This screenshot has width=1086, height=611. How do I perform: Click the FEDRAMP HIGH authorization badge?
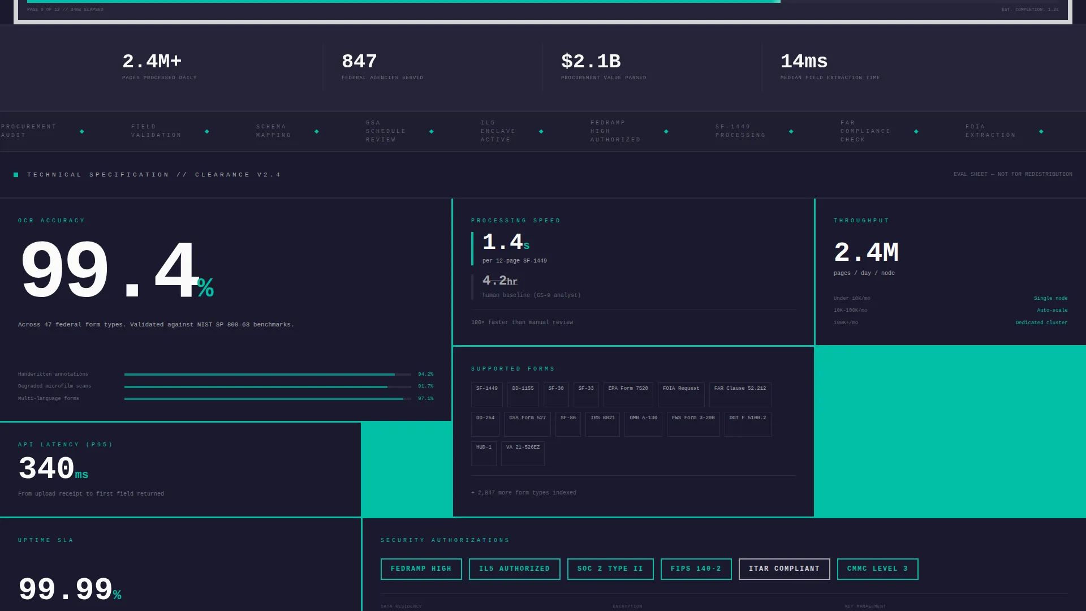pyautogui.click(x=421, y=569)
